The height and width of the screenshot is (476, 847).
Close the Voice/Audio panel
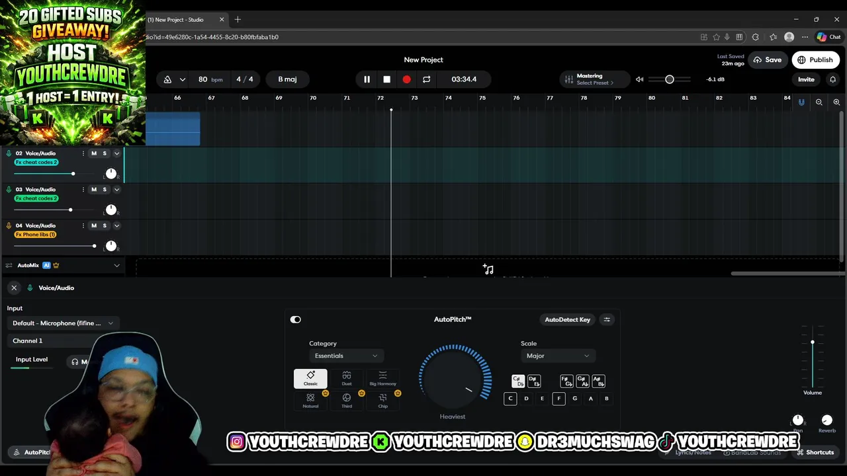[14, 288]
